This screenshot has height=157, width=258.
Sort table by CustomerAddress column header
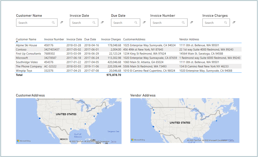click(x=134, y=39)
